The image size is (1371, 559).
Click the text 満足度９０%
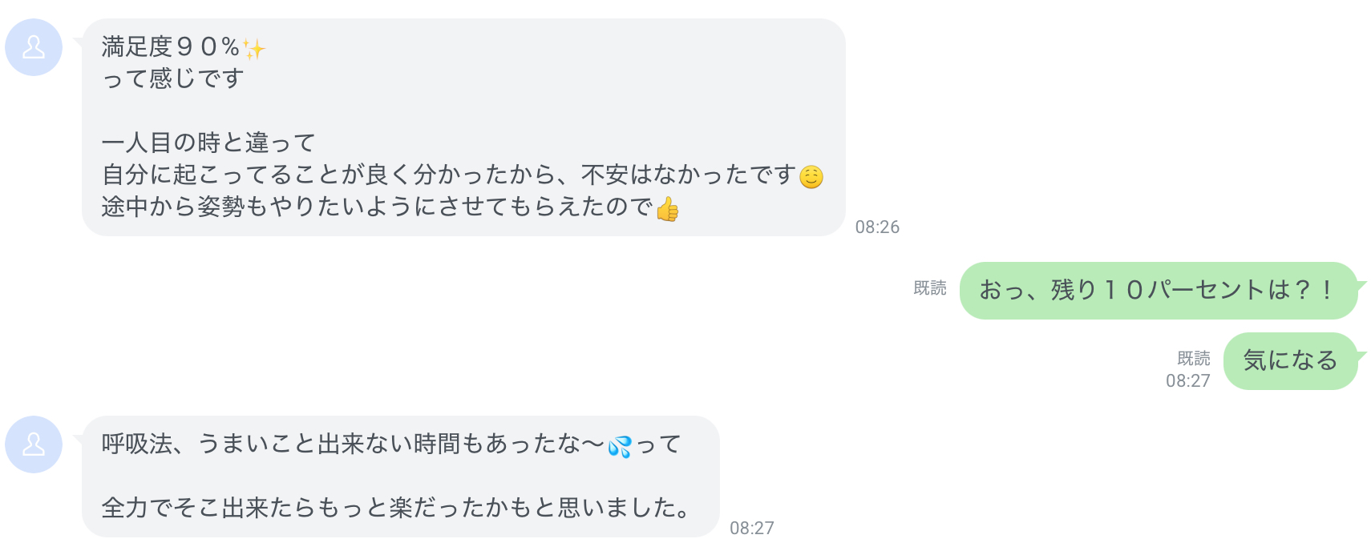point(170,47)
